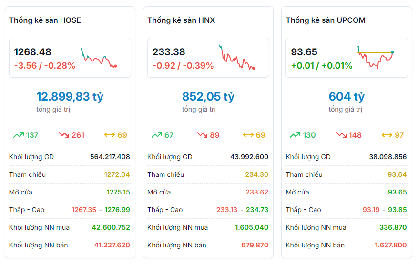The height and width of the screenshot is (266, 418).
Task: Click HNX total value 852,05 tỷ
Action: pyautogui.click(x=208, y=97)
